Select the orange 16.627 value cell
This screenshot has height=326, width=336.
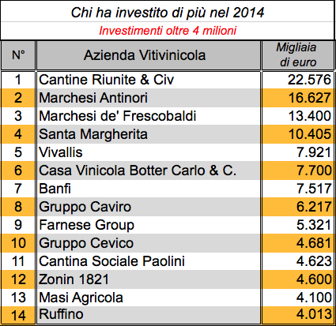point(298,98)
